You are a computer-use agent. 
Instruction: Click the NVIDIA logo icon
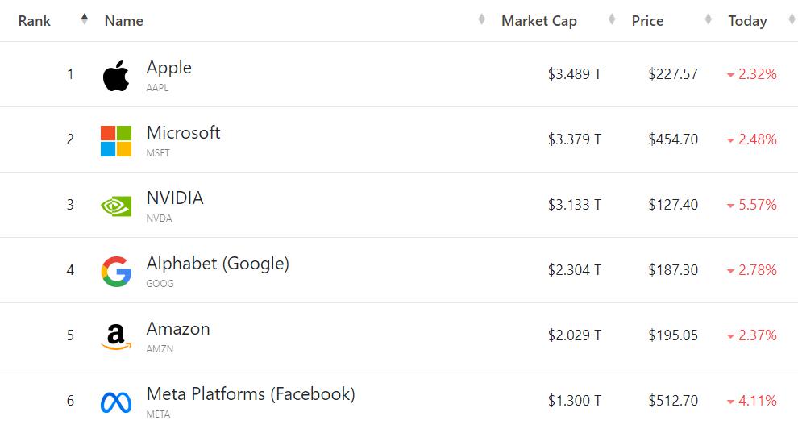pyautogui.click(x=116, y=206)
